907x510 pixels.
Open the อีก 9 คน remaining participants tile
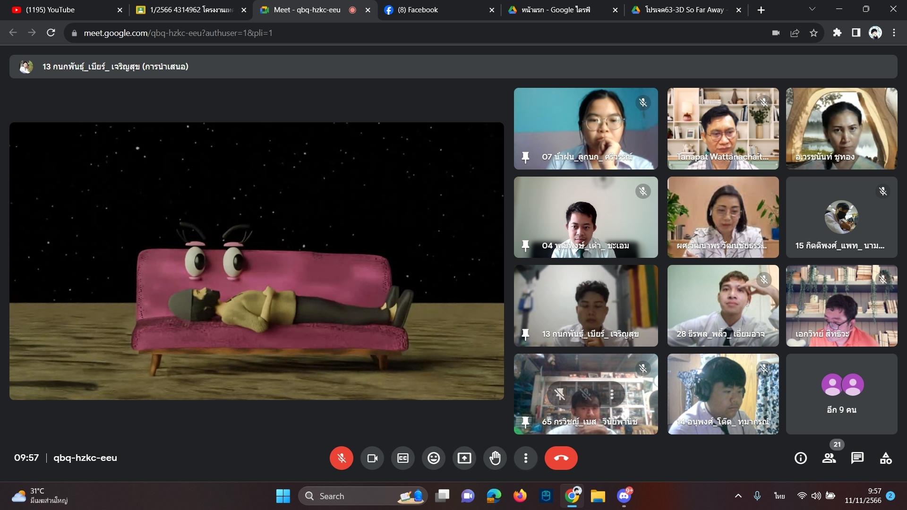coord(841,394)
